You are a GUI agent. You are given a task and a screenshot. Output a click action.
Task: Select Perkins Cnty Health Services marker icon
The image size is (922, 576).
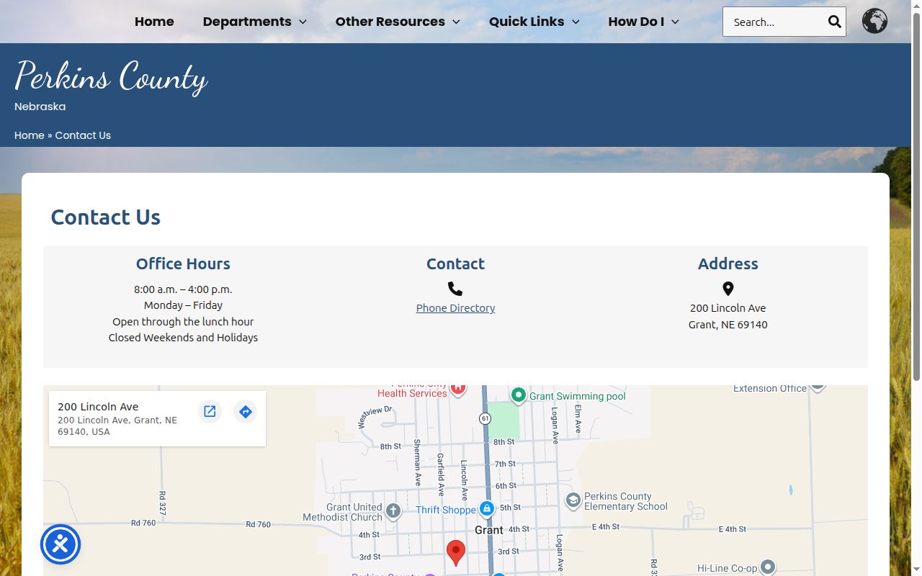pos(458,390)
